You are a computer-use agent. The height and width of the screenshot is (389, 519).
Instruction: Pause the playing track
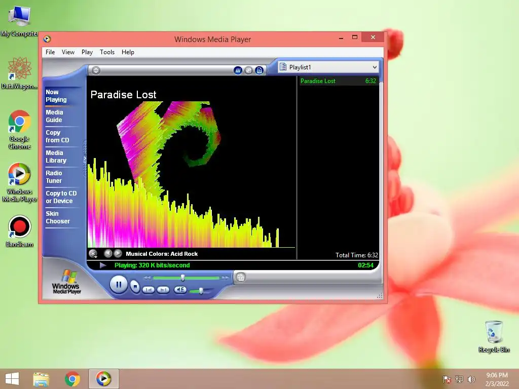click(x=119, y=285)
